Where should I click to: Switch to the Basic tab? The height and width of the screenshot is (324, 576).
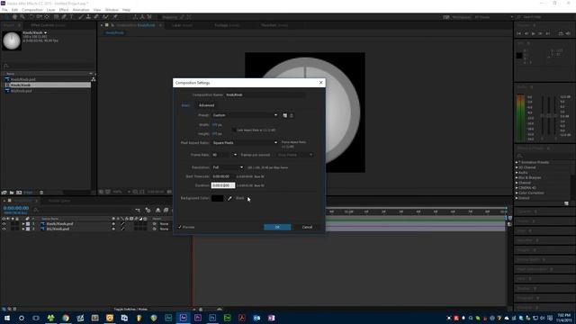[185, 105]
